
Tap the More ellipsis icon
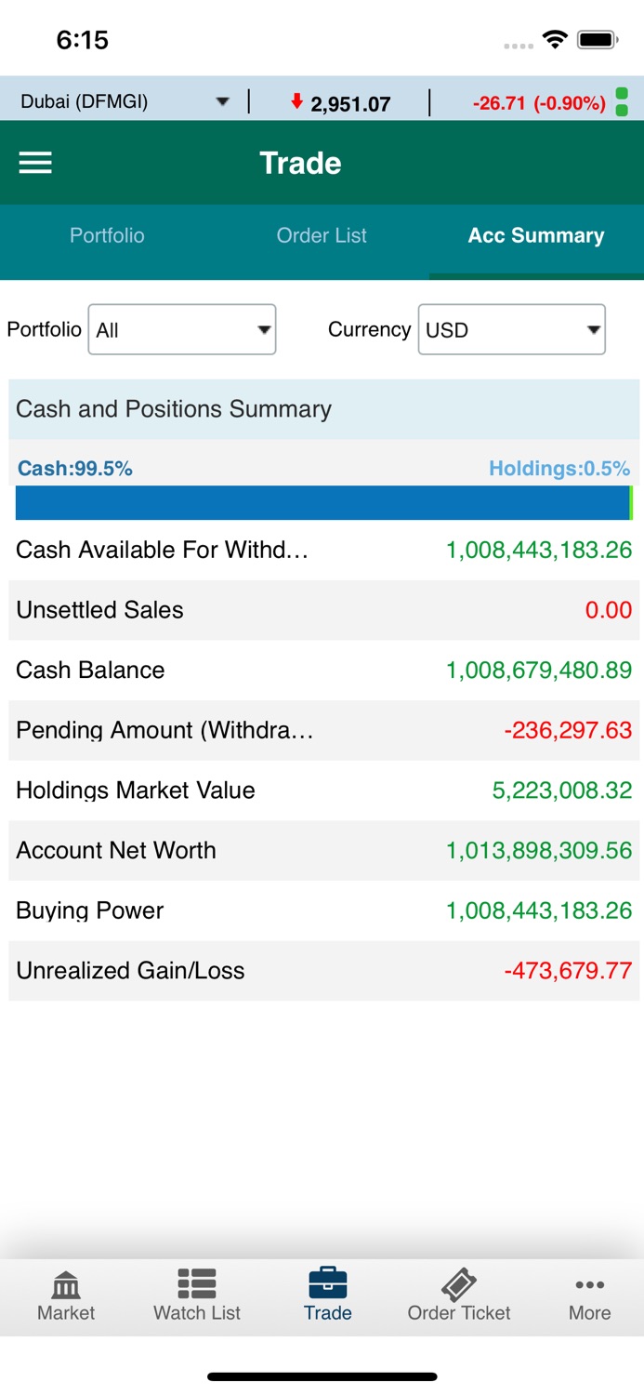pyautogui.click(x=590, y=1285)
